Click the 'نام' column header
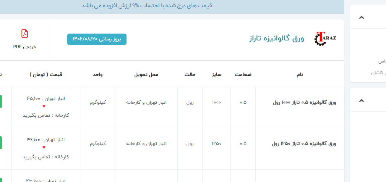 [300, 74]
